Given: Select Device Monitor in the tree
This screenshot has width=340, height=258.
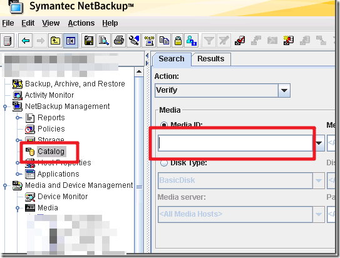Looking at the screenshot, I should point(63,197).
